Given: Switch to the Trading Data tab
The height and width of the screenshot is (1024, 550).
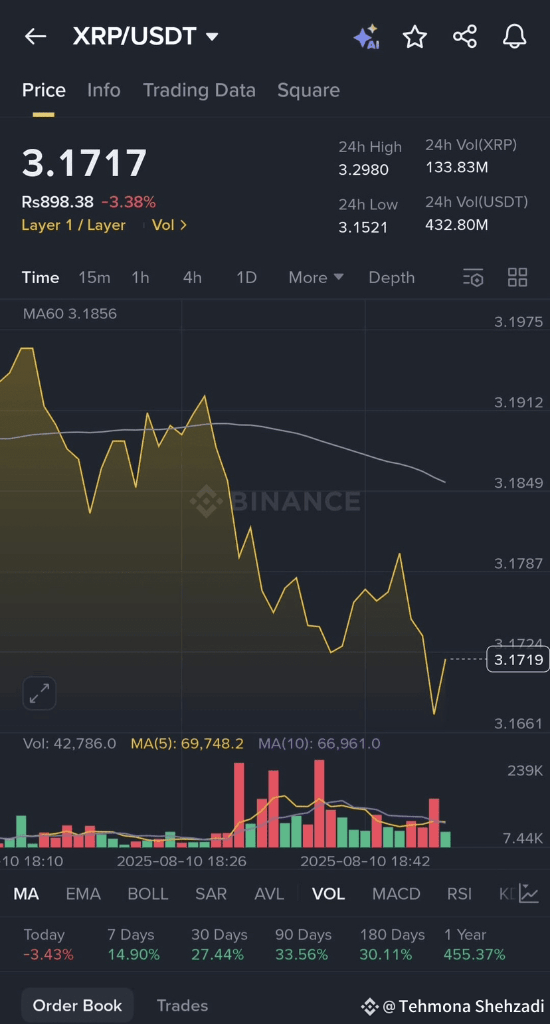Looking at the screenshot, I should click(x=199, y=90).
